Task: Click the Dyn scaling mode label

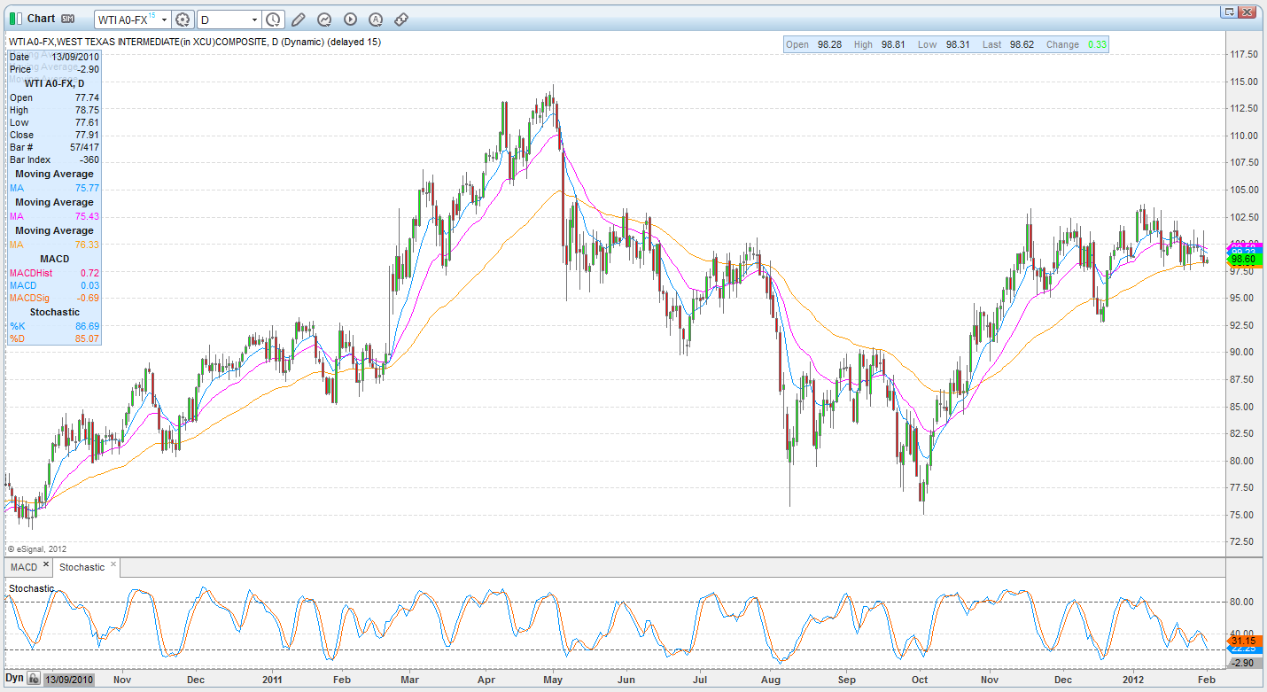Action: pos(15,678)
